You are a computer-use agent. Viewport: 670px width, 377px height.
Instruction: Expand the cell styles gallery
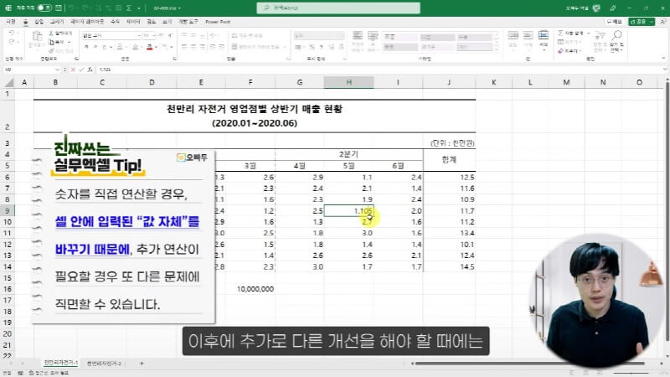coord(497,49)
